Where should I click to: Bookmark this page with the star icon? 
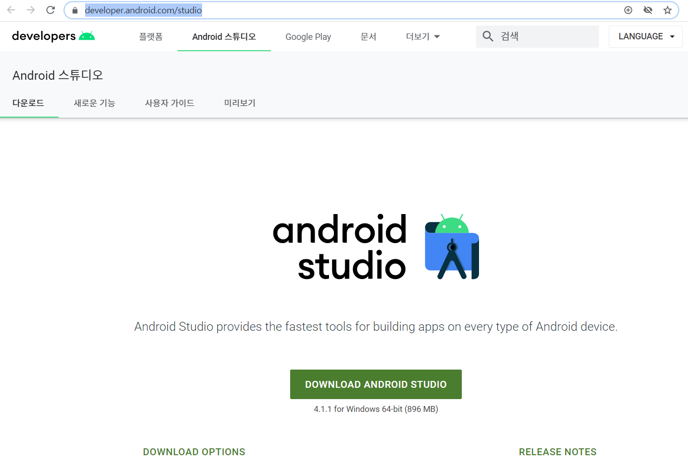click(667, 10)
